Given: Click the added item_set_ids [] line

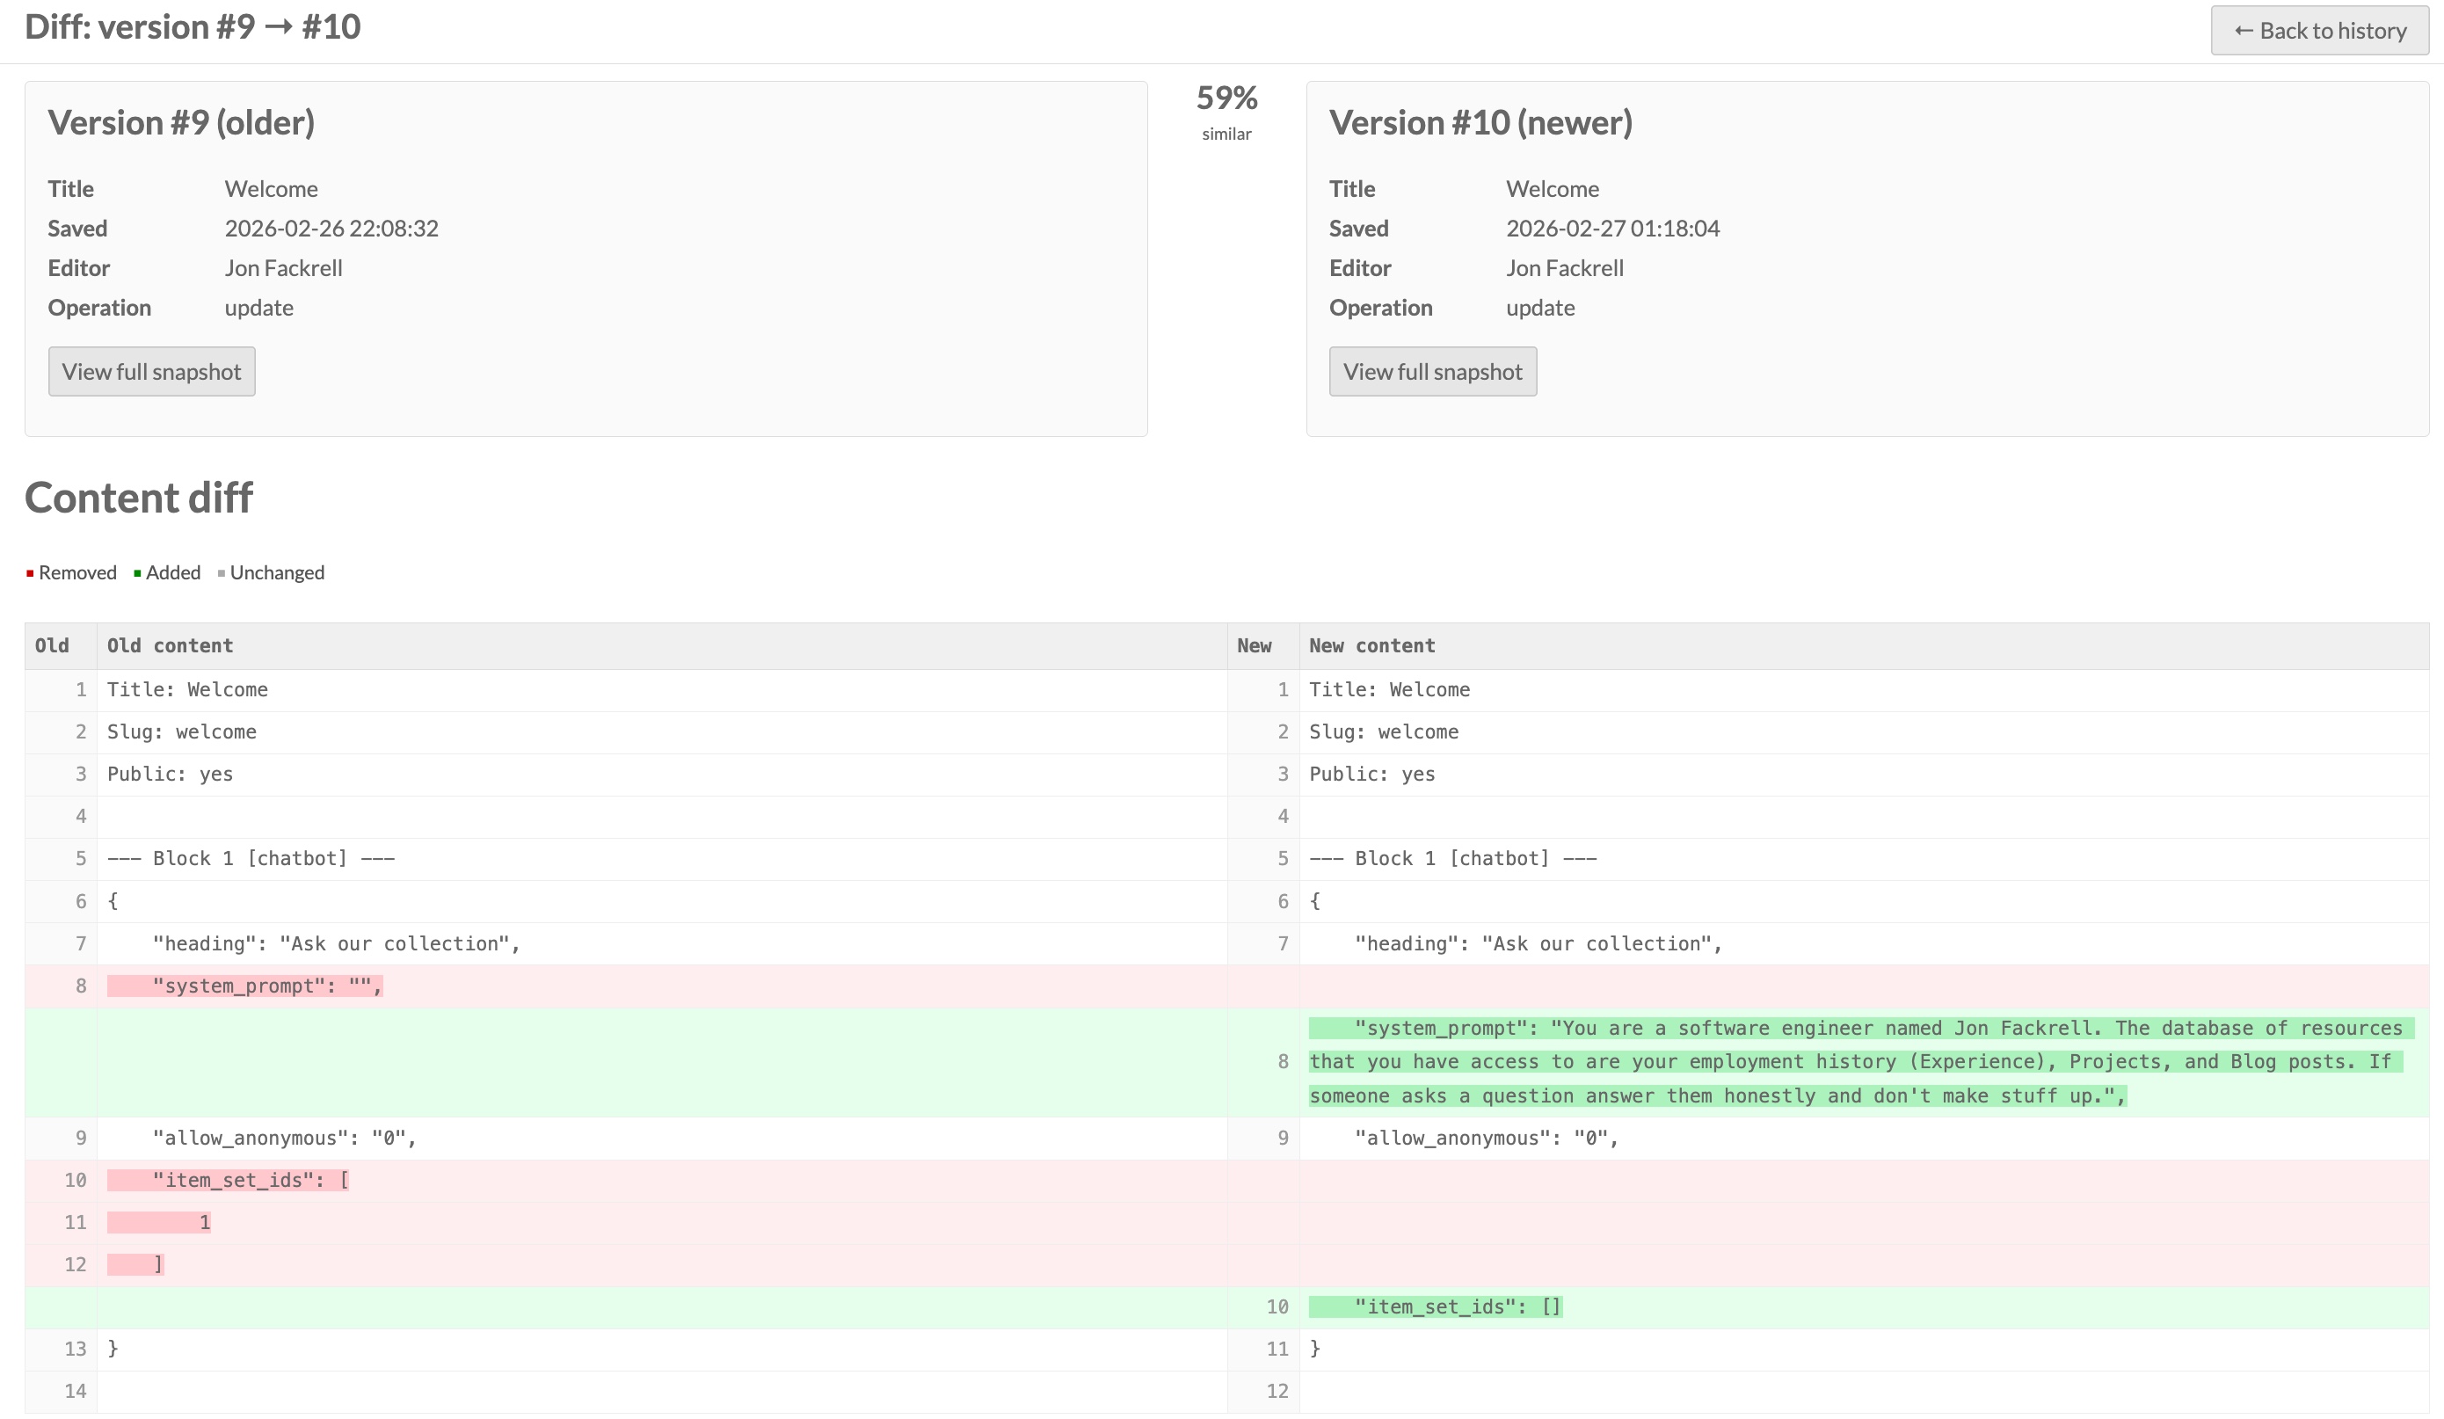Looking at the screenshot, I should 1435,1306.
